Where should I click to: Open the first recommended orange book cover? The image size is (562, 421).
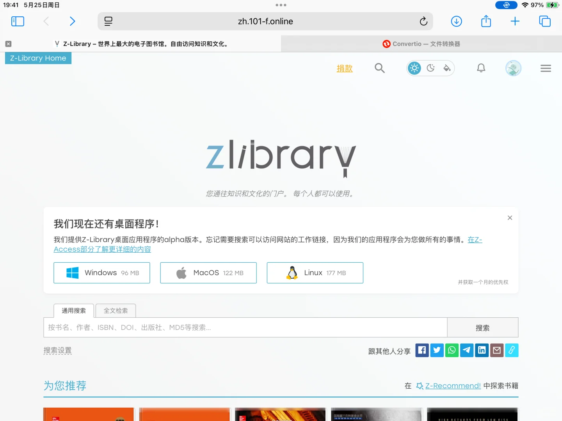tap(89, 414)
